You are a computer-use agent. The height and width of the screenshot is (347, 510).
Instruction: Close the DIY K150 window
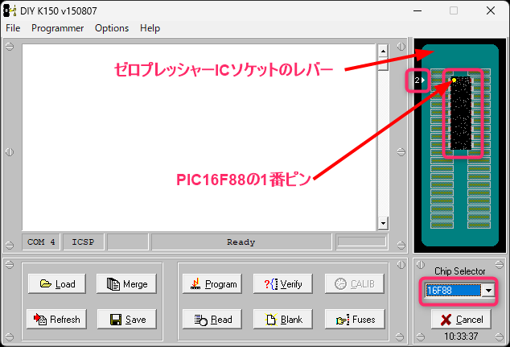click(x=491, y=10)
